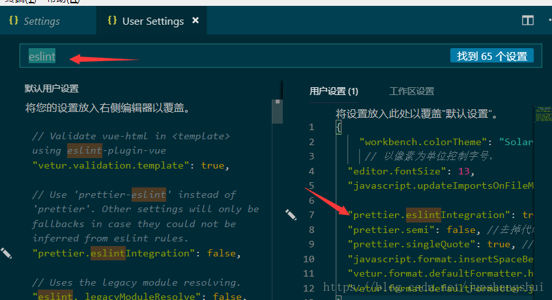The height and width of the screenshot is (300, 552).
Task: Click the braces icon on User Settings tab
Action: point(111,21)
